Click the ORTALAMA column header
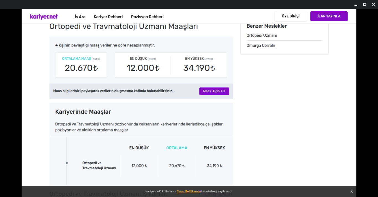Viewport: 378px width, 197px height. click(177, 148)
